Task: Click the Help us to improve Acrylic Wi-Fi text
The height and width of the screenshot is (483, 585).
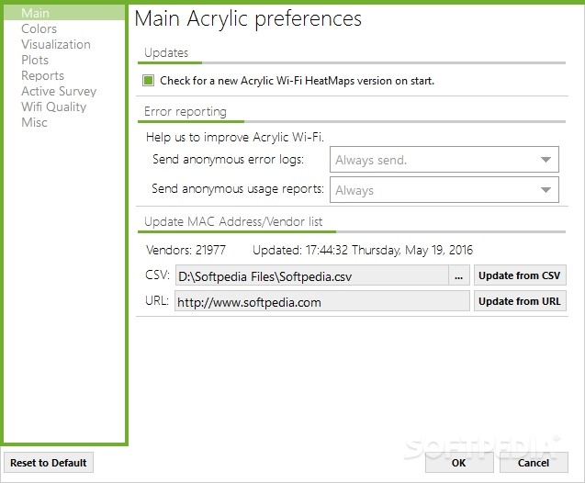Action: tap(235, 137)
